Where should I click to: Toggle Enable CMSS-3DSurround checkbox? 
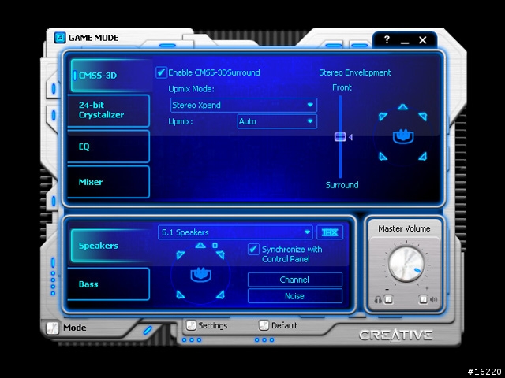coord(161,72)
